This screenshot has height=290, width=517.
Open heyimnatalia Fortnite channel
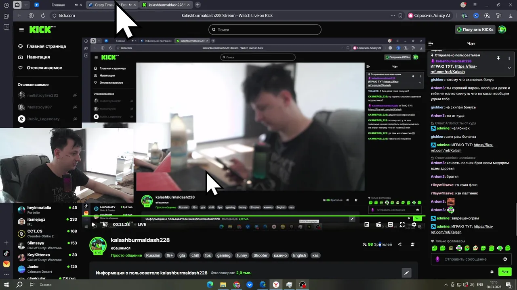[47, 210]
